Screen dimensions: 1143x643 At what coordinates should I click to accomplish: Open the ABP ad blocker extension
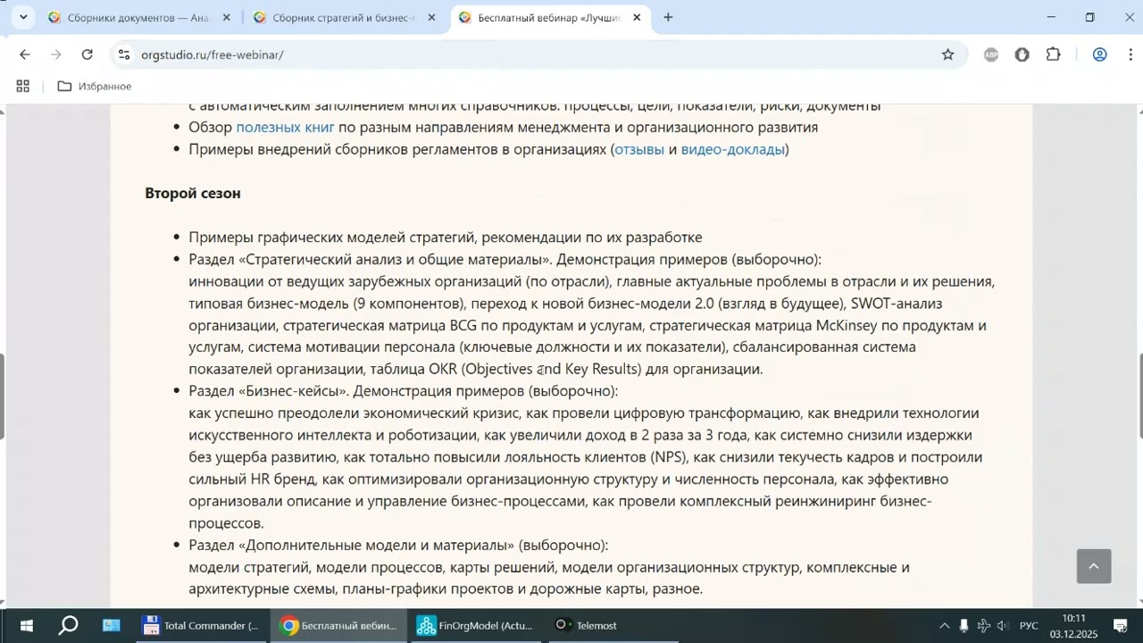(991, 54)
